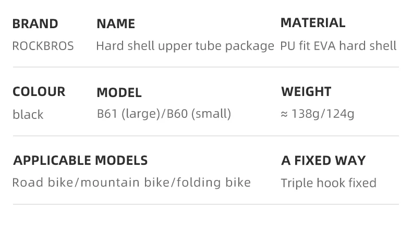The image size is (412, 229).
Task: Click 'PU fit EVA hard shell' text
Action: (338, 46)
